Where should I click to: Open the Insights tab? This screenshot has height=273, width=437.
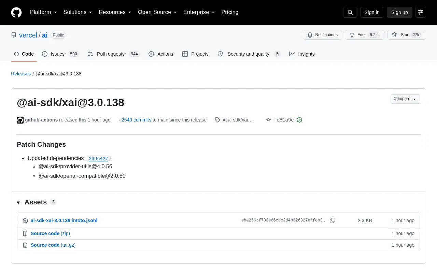point(302,54)
